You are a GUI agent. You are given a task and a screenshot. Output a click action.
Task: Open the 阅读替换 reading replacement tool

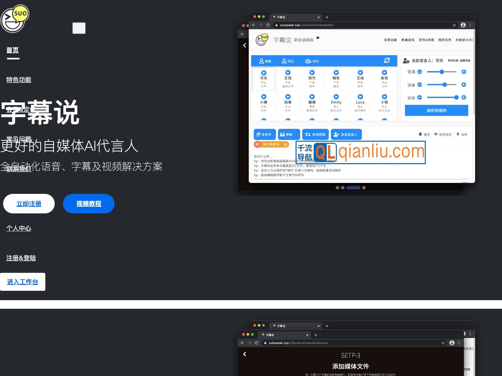pos(315,134)
